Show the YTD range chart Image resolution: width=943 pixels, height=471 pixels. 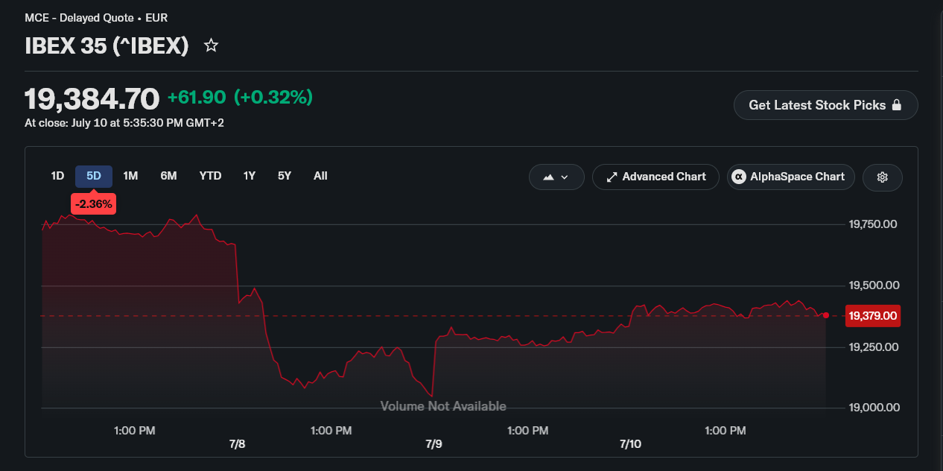(x=210, y=176)
